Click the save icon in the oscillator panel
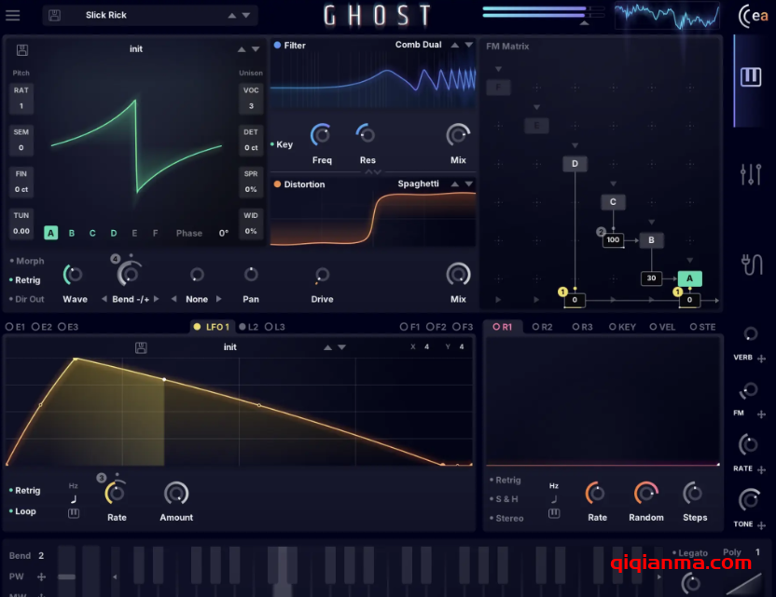Screen dimensions: 776x597 (x=21, y=48)
